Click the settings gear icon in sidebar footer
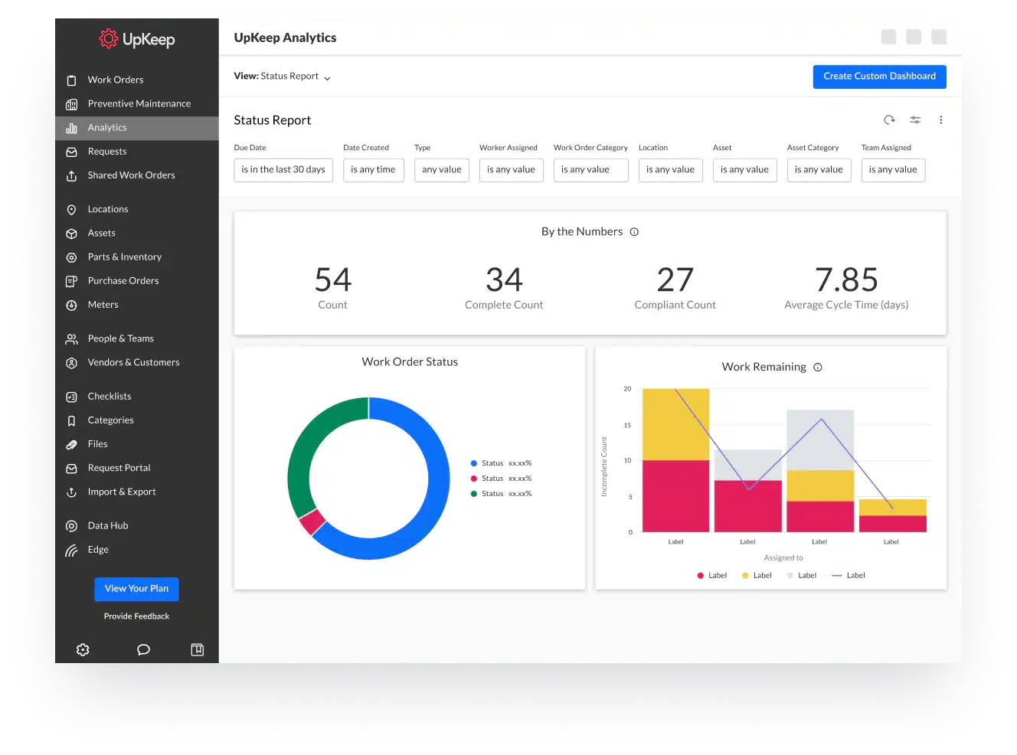This screenshot has height=755, width=1017. [83, 649]
